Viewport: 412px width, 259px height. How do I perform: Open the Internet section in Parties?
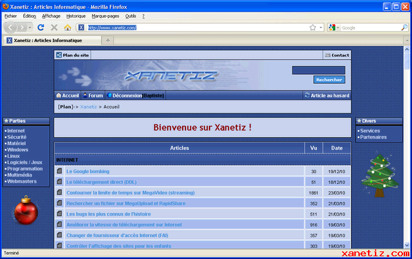click(16, 131)
